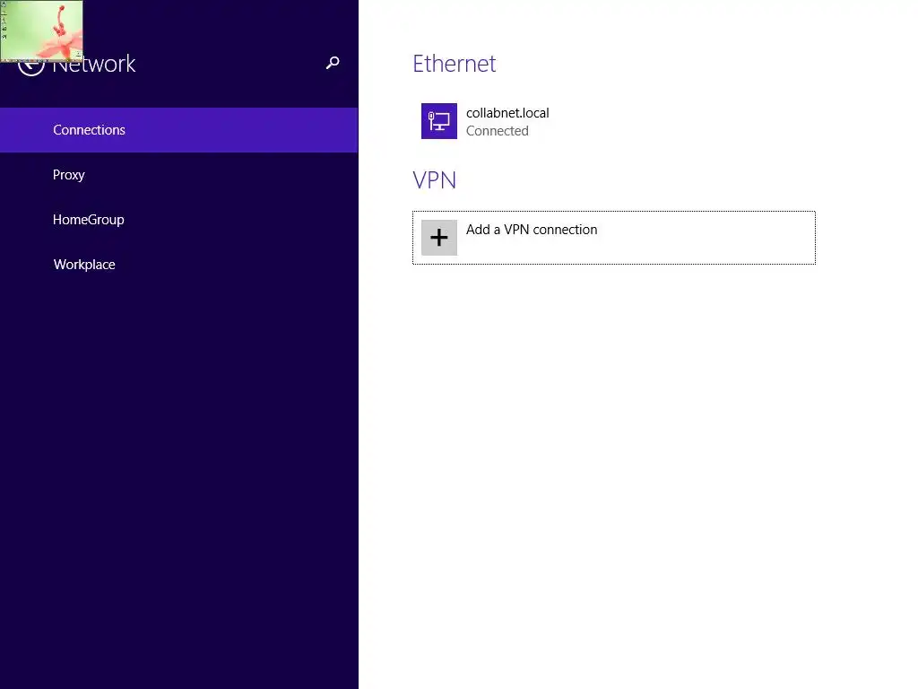Switch to the Workplace section
This screenshot has width=918, height=689.
pyautogui.click(x=84, y=265)
